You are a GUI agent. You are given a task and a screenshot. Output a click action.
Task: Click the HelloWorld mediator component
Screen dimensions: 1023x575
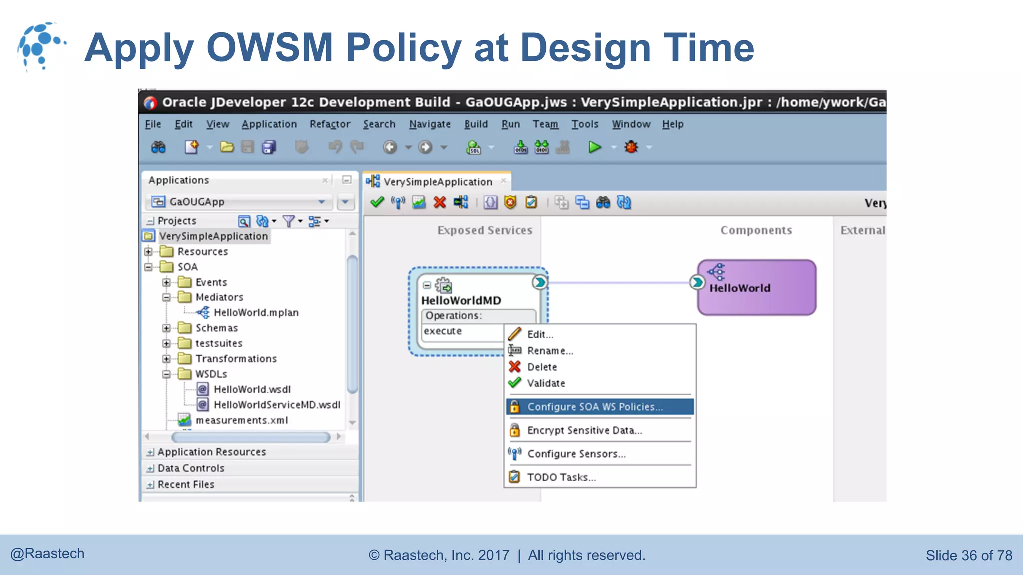click(x=757, y=287)
